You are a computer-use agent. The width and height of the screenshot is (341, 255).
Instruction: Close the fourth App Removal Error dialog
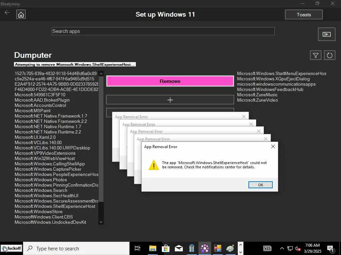[265, 139]
